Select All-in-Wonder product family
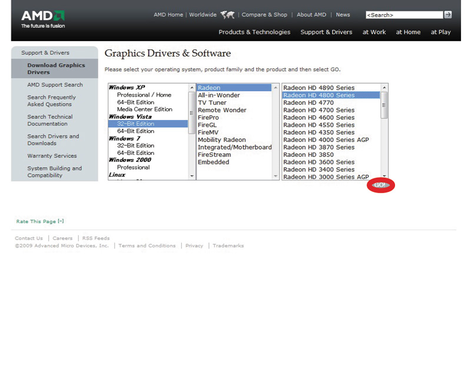 coord(218,95)
